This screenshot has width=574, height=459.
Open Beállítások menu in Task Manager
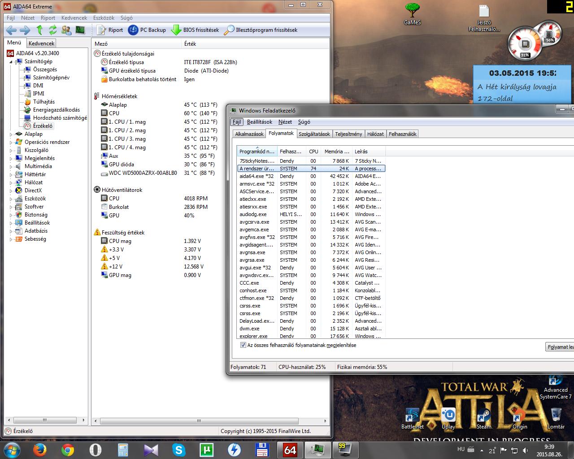pos(259,122)
